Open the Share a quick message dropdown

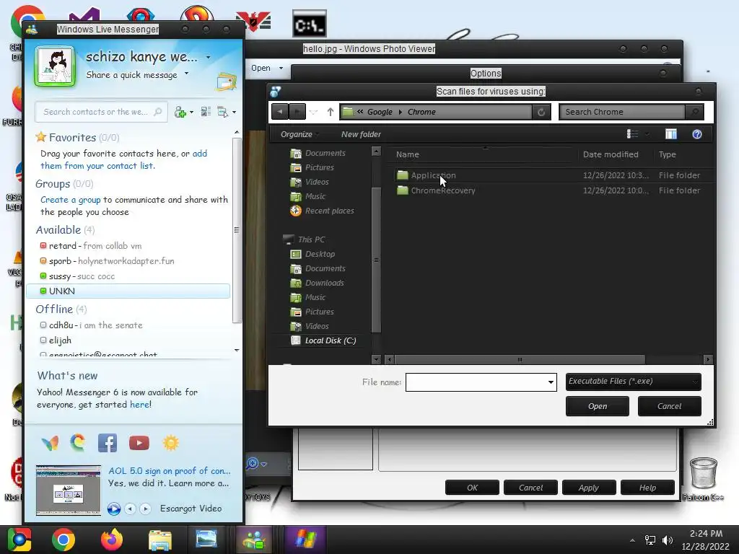click(187, 74)
